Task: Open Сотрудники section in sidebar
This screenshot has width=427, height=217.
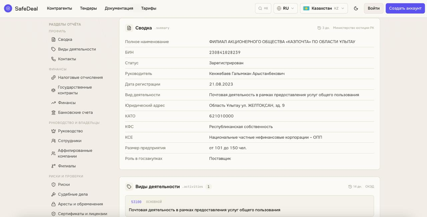Action: [x=70, y=141]
